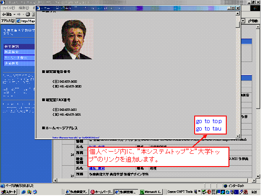Click the Stop icon in browser toolbar
This screenshot has height=196, width=261.
tap(28, 15)
